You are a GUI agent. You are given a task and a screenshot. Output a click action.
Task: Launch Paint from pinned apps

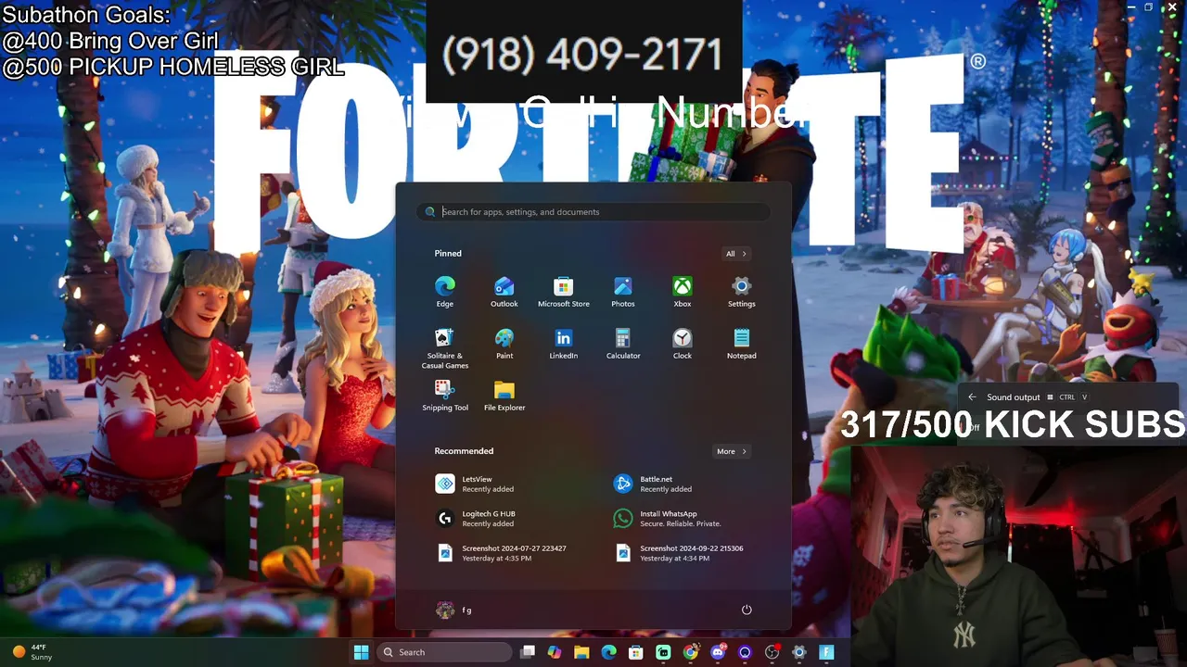pyautogui.click(x=504, y=344)
